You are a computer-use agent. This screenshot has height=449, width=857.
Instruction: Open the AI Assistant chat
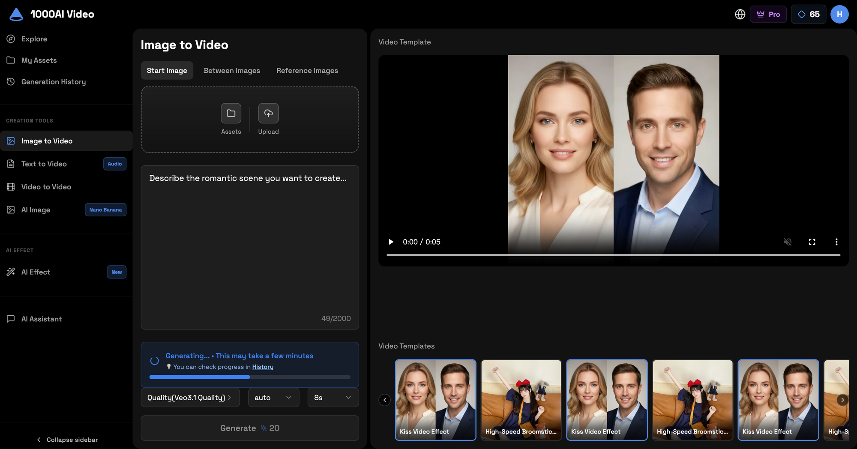[40, 319]
